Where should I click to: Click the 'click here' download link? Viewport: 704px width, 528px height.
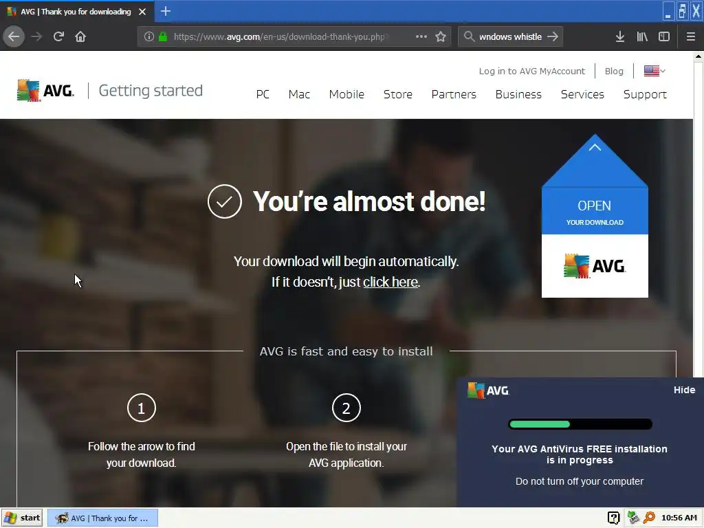[390, 282]
